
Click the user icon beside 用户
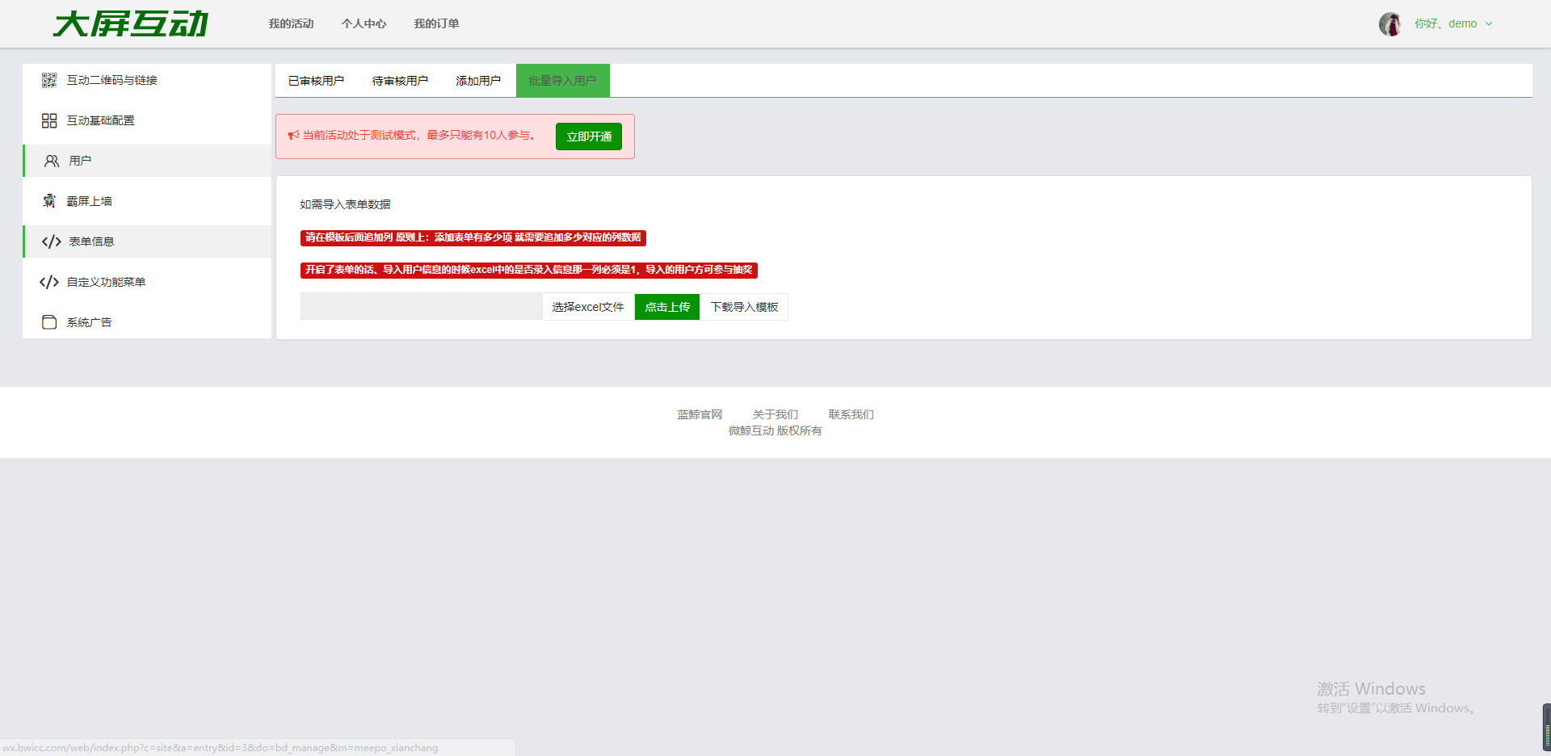(52, 161)
